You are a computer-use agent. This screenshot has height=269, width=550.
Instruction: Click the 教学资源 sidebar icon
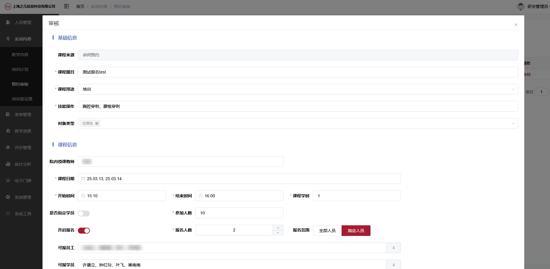8,131
